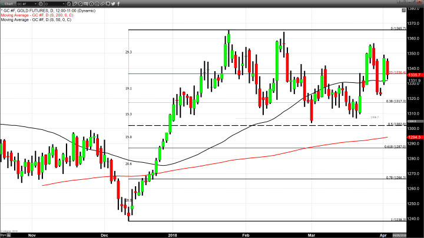Click the Dyn button at bottom-left

click(x=4, y=234)
